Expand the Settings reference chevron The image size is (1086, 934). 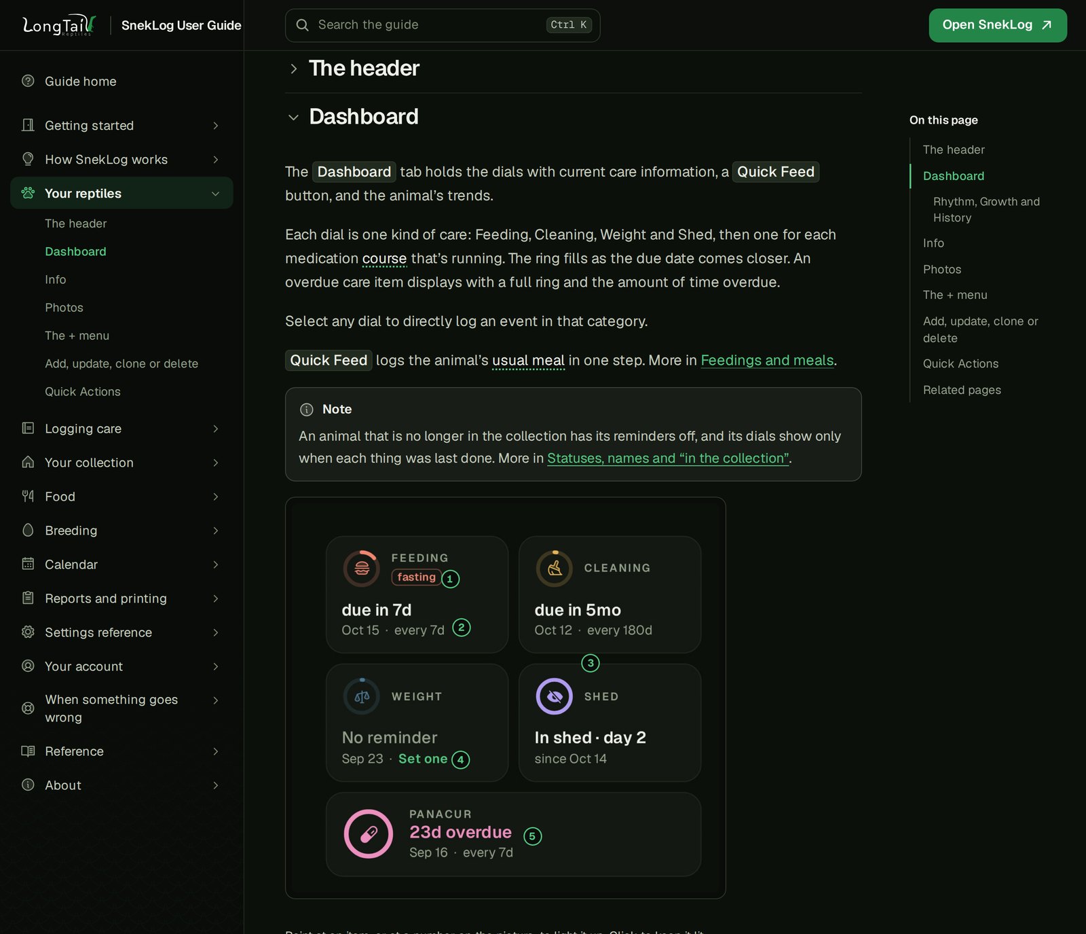(x=216, y=632)
